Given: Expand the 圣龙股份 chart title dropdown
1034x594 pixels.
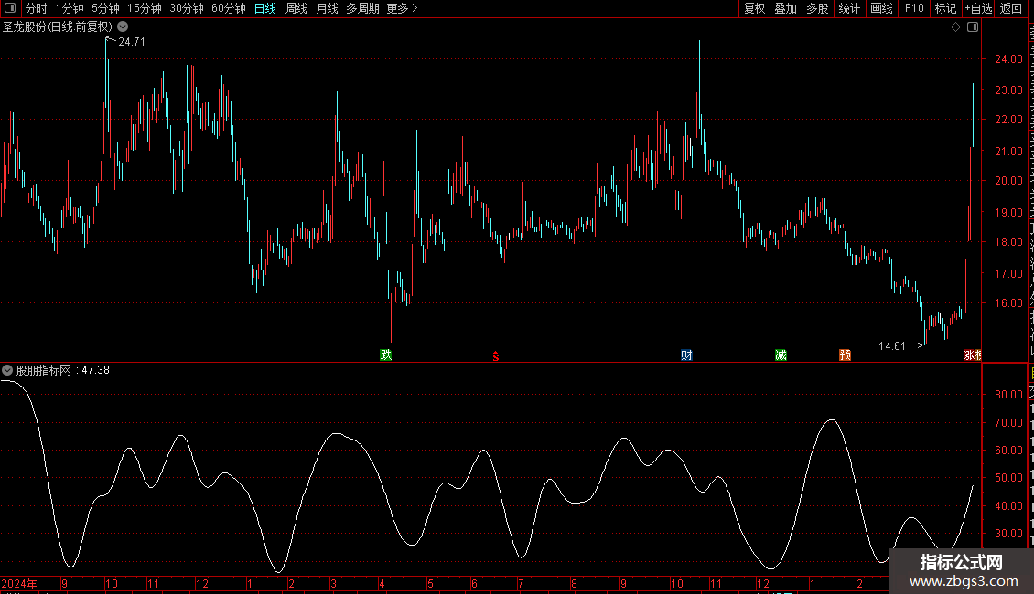Looking at the screenshot, I should coord(123,27).
